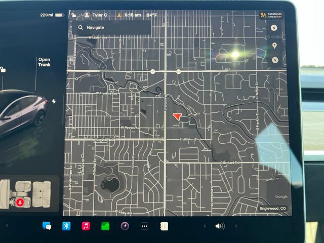This screenshot has width=324, height=243.
Task: Tap the red vehicle arrow on map
Action: pyautogui.click(x=177, y=116)
